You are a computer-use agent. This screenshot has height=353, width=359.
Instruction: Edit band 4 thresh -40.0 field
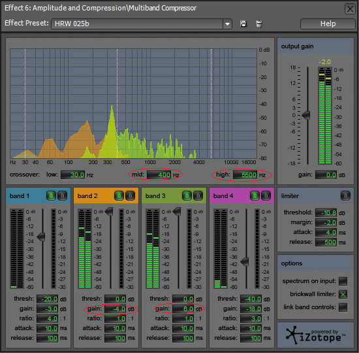[251, 299]
